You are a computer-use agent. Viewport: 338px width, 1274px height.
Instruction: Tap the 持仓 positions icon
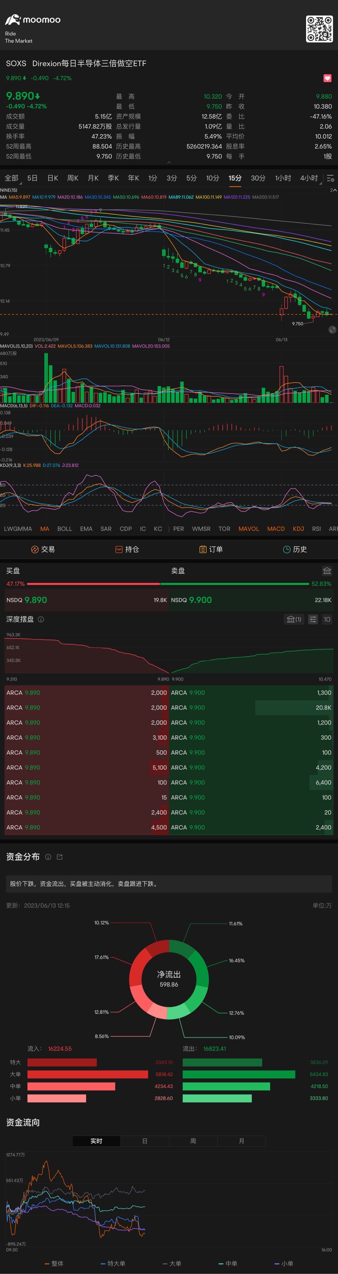pyautogui.click(x=119, y=549)
